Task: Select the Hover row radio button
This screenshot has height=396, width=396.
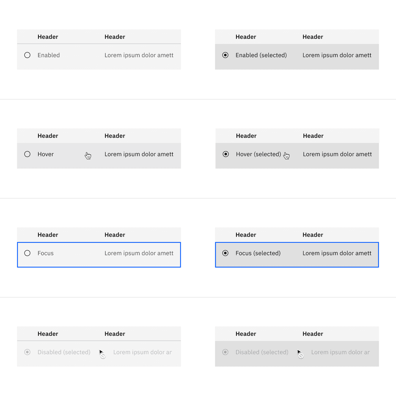Action: [27, 154]
